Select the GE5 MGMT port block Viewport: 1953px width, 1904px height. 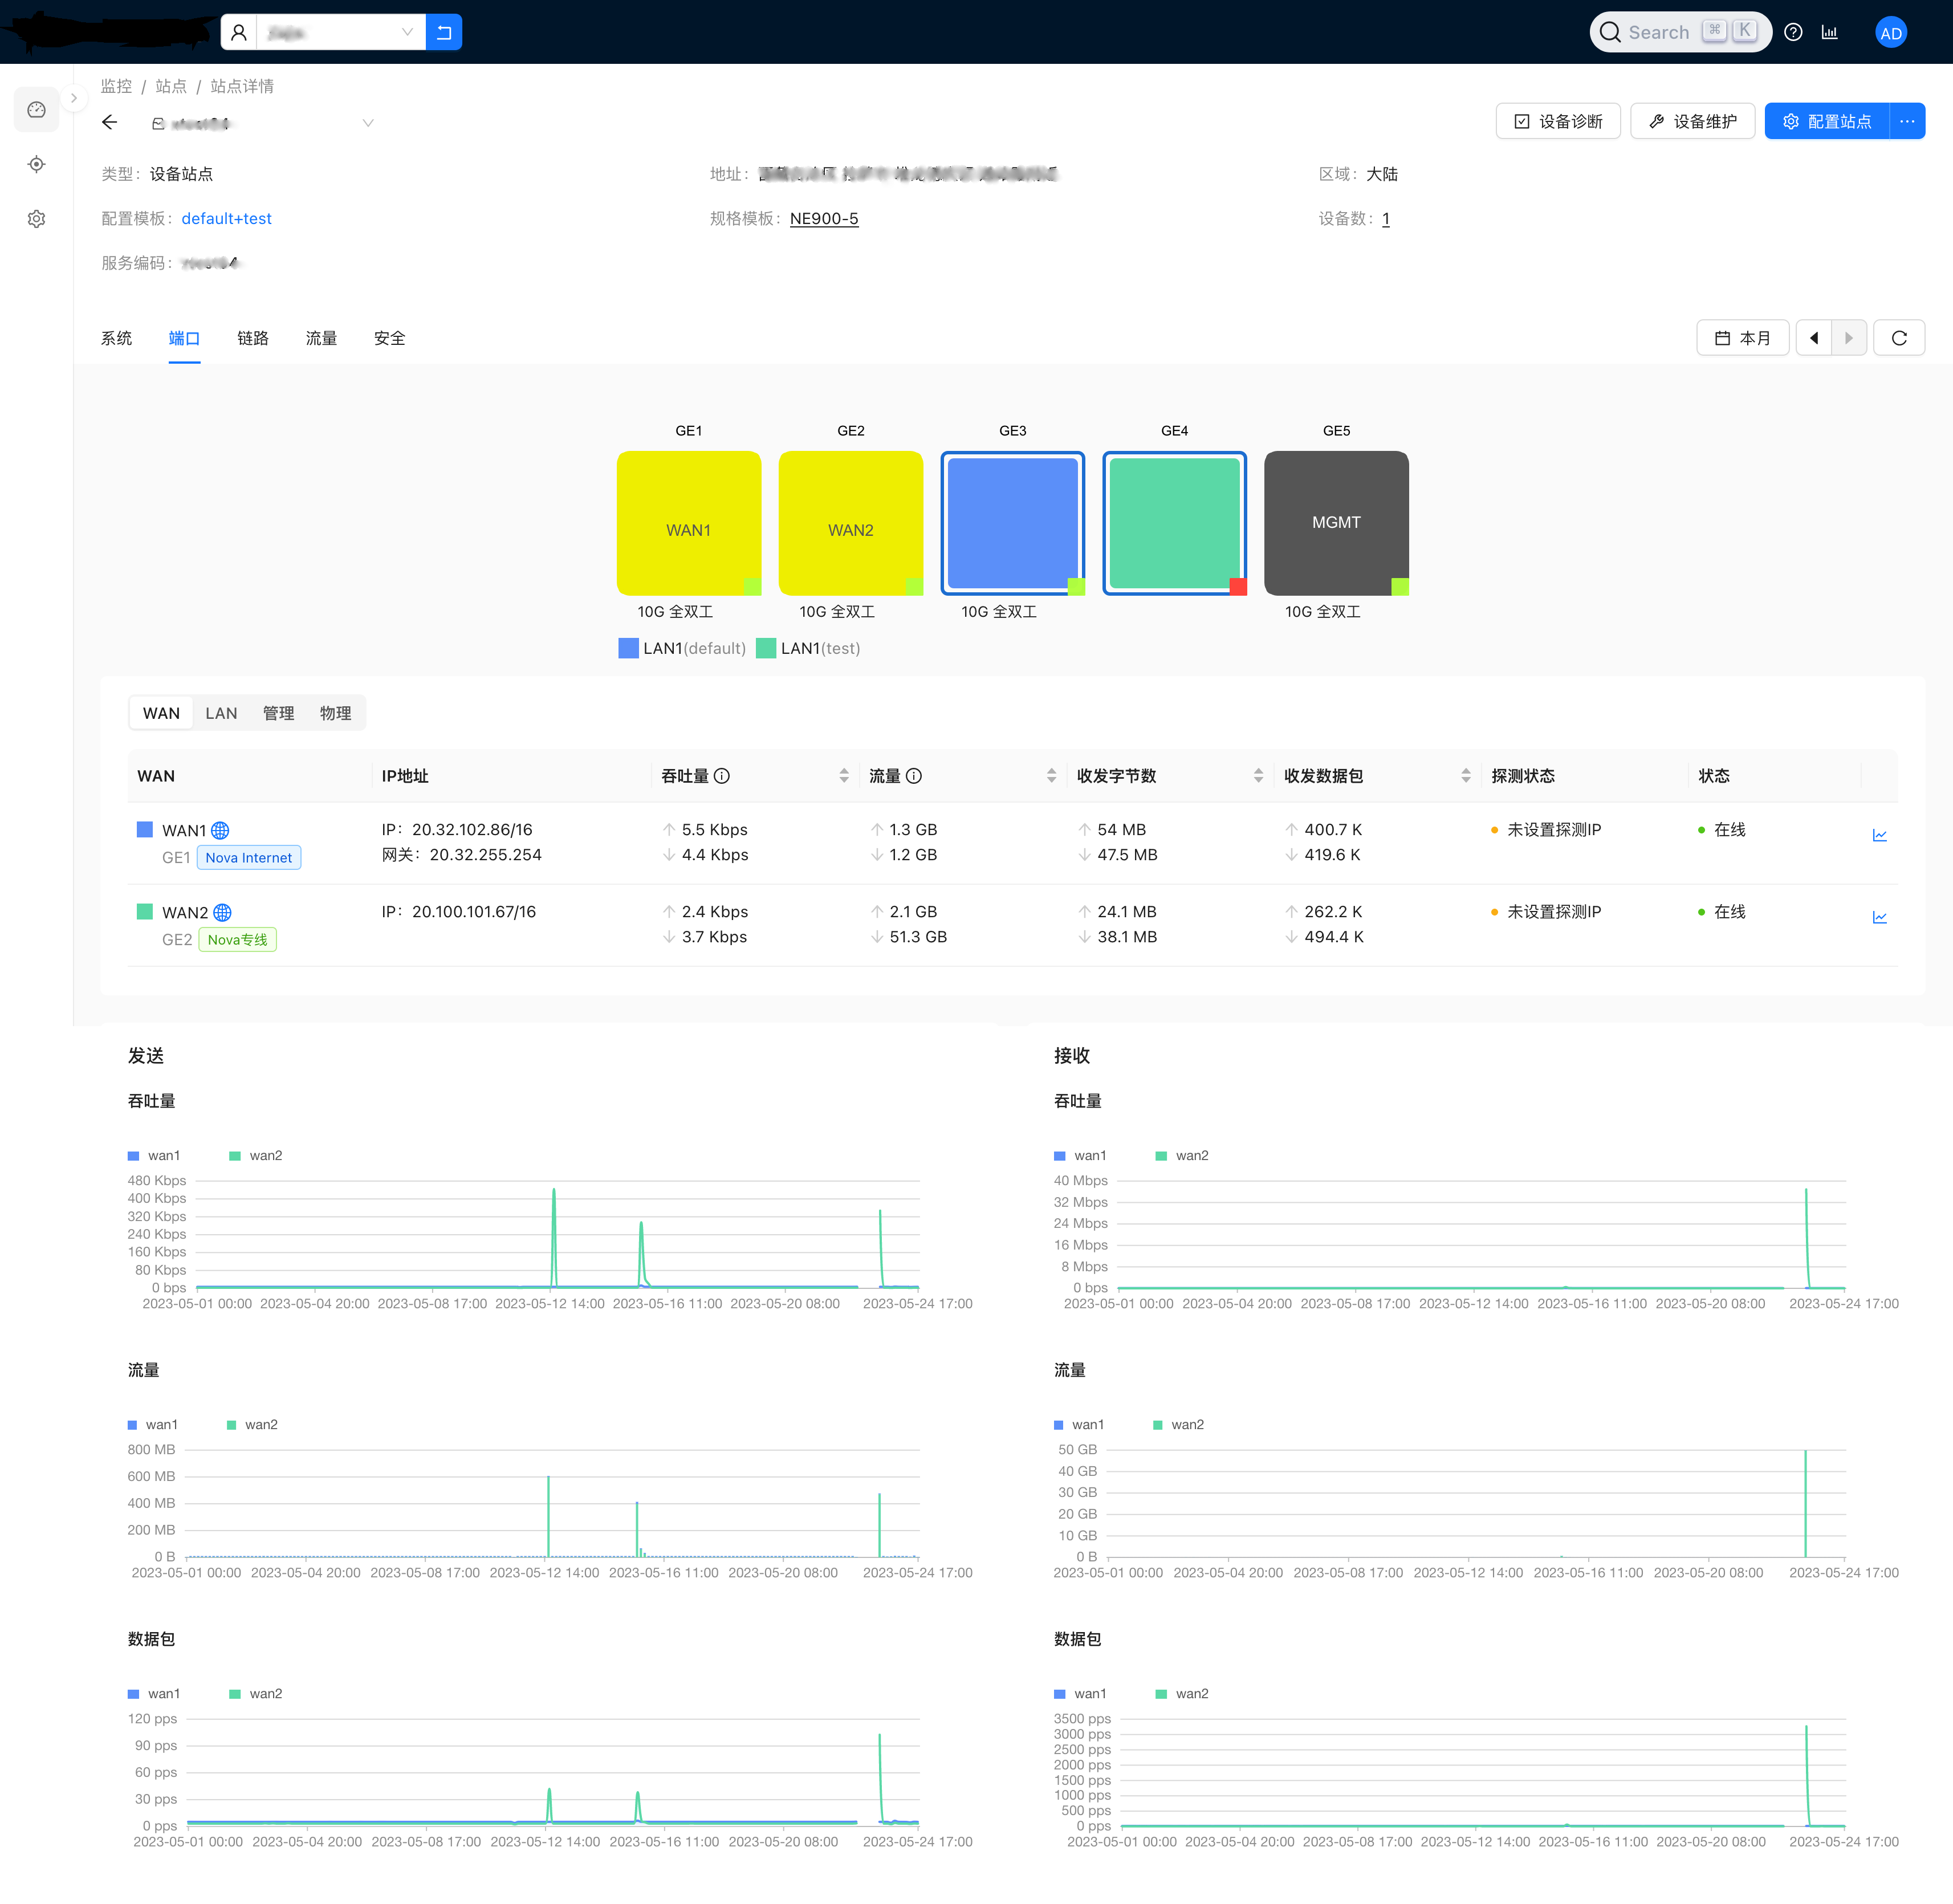[x=1336, y=523]
